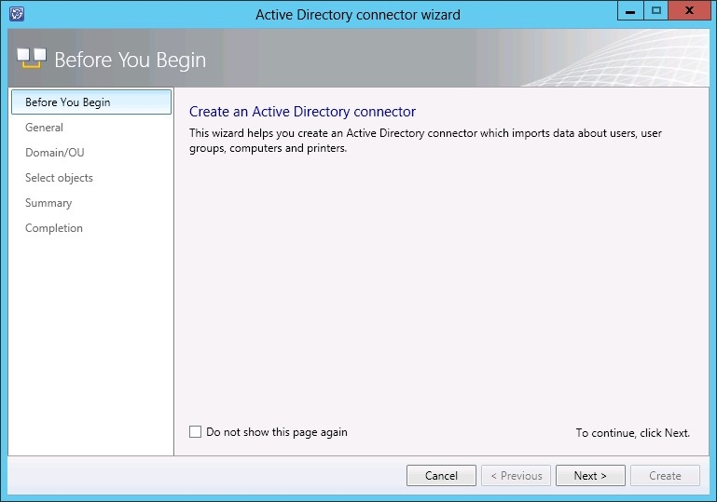Click the wizard app icon in the title bar
The image size is (717, 502).
click(x=17, y=14)
